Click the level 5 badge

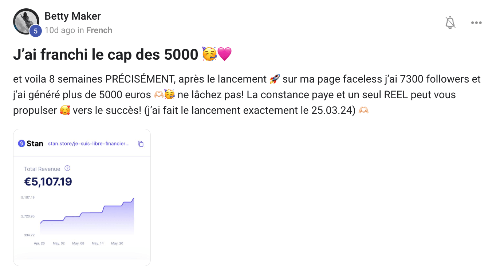tap(35, 31)
